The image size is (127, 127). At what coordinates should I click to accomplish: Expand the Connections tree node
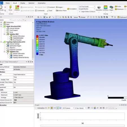[x=1, y=23]
